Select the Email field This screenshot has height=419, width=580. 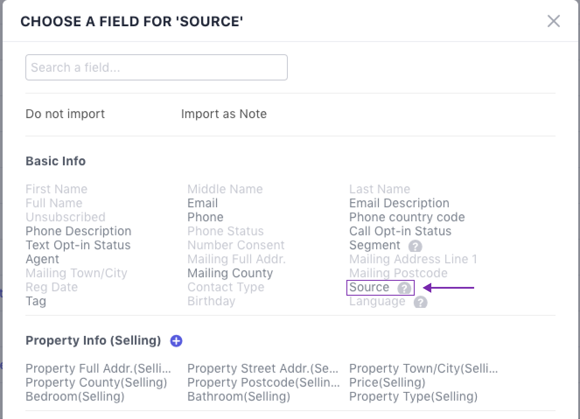coord(203,203)
